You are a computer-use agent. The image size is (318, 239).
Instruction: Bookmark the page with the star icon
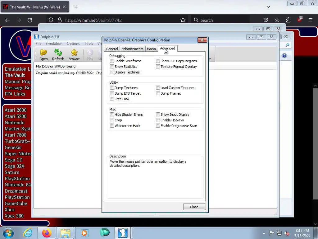click(183, 20)
